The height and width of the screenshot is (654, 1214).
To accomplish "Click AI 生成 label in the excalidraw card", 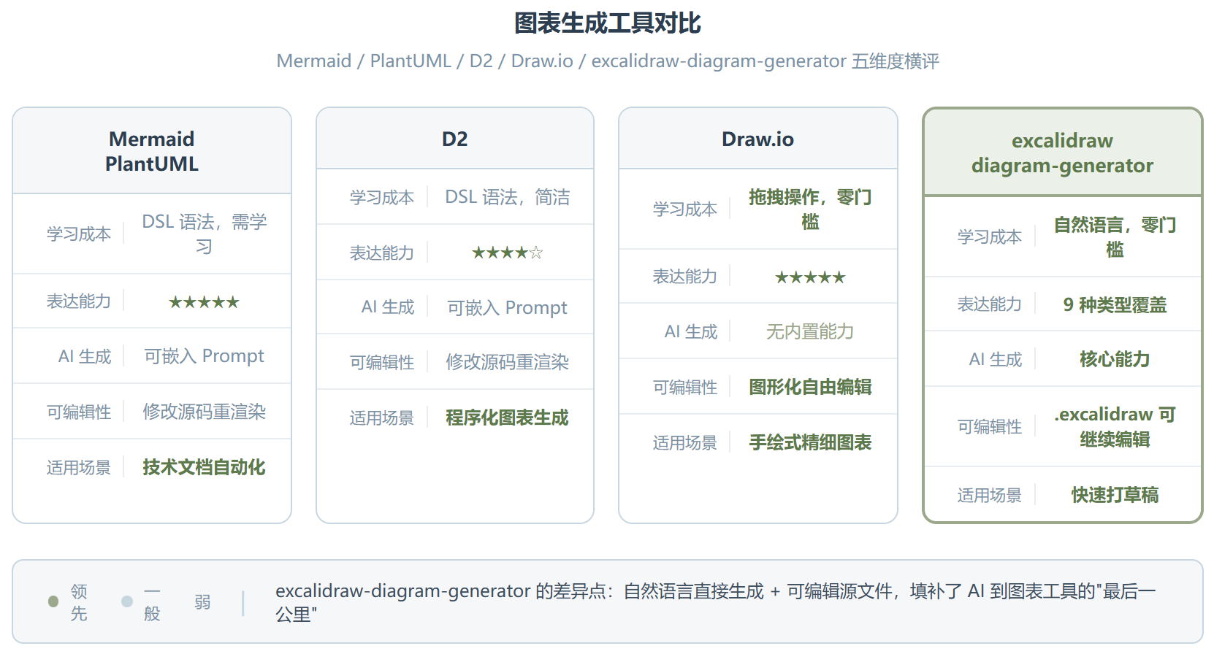I will pyautogui.click(x=996, y=359).
